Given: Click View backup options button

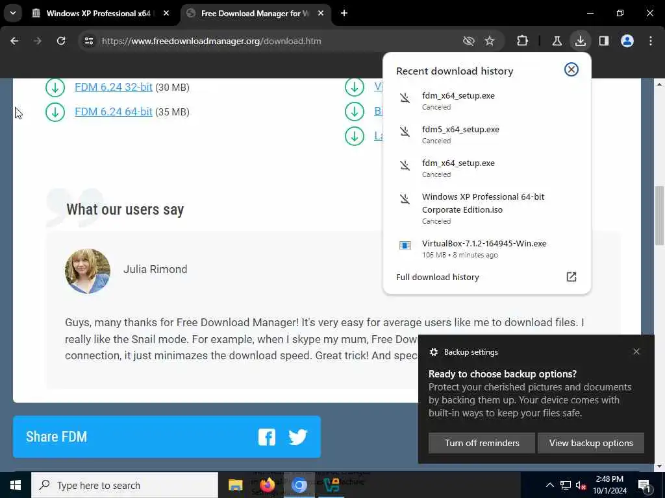Looking at the screenshot, I should point(591,443).
